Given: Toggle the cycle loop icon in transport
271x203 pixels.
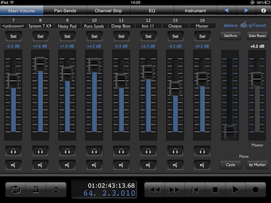Looking at the screenshot, I should pyautogui.click(x=16, y=189).
